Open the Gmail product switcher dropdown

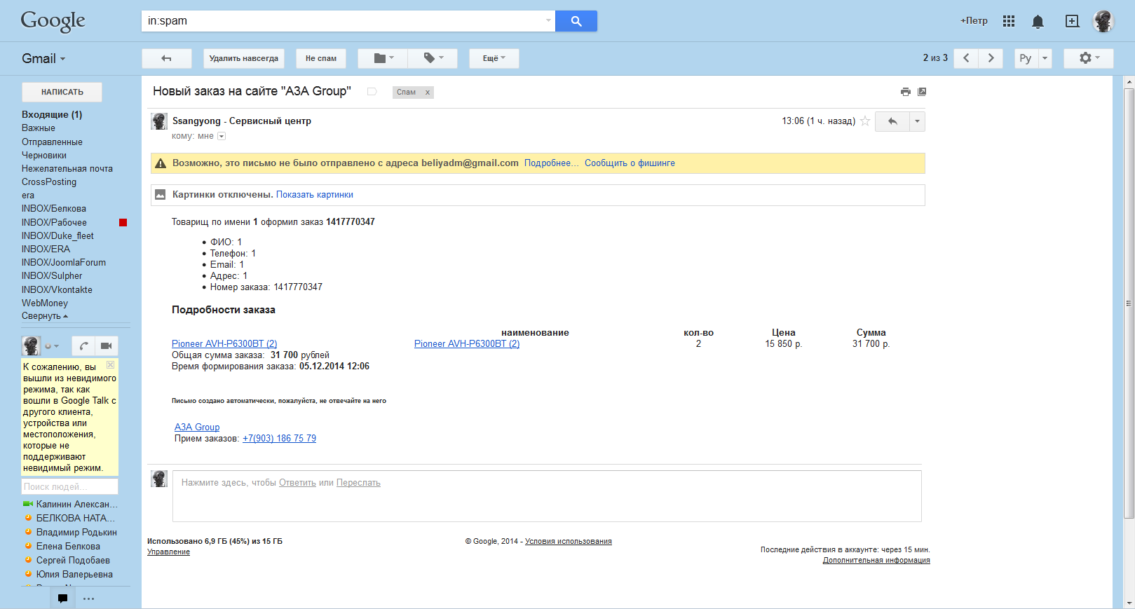tap(43, 59)
